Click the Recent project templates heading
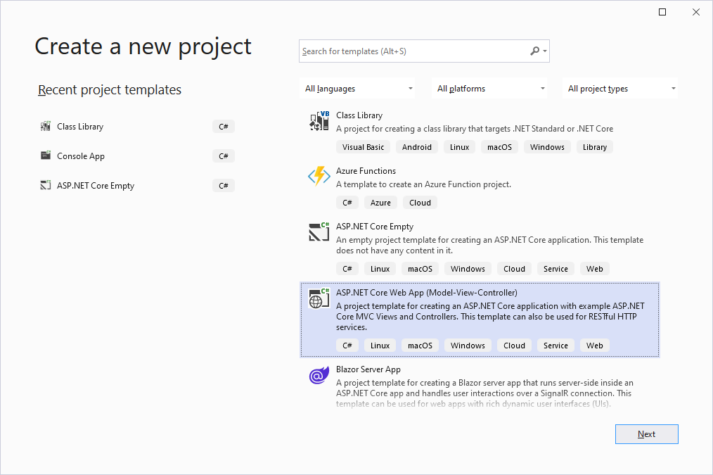 (x=110, y=89)
